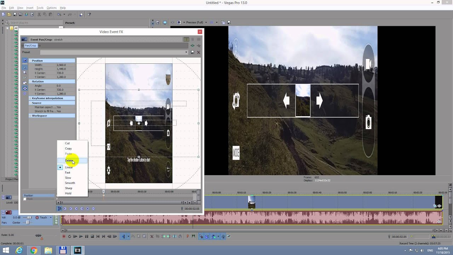Click the Loop Playback button

click(x=69, y=237)
